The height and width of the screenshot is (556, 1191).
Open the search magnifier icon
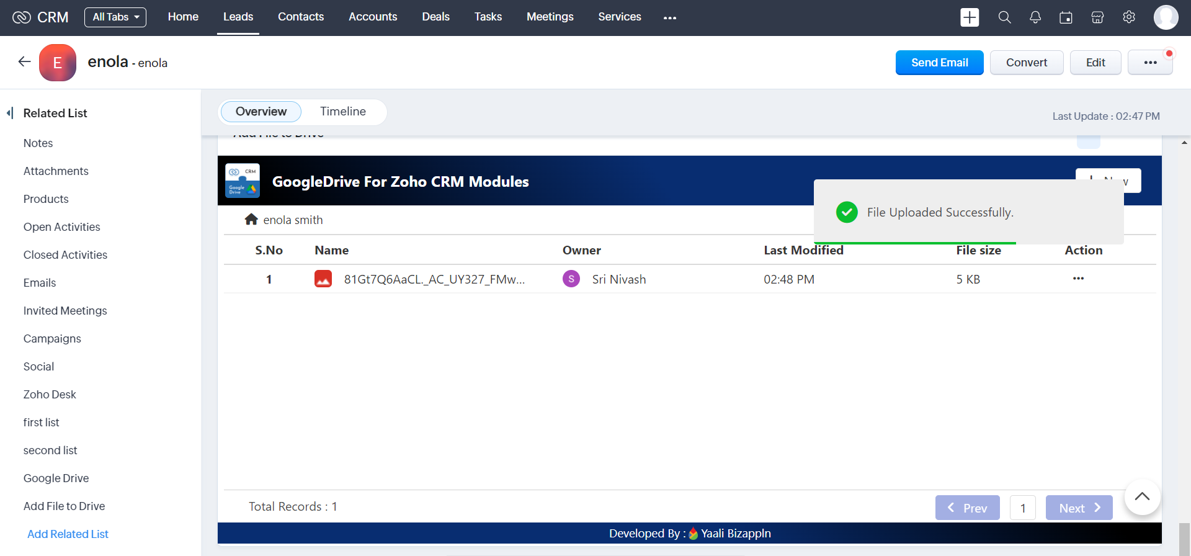[1004, 17]
